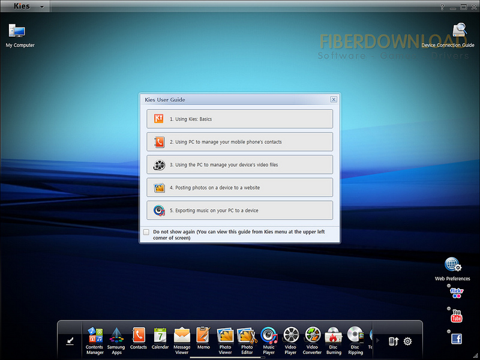
Task: Click the dock's minimize arrow icon
Action: (70, 341)
